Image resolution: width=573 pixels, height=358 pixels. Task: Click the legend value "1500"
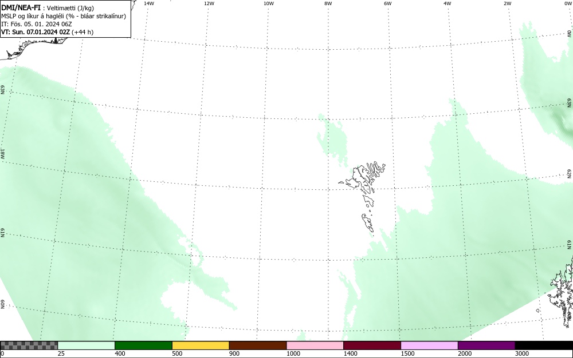(407, 353)
